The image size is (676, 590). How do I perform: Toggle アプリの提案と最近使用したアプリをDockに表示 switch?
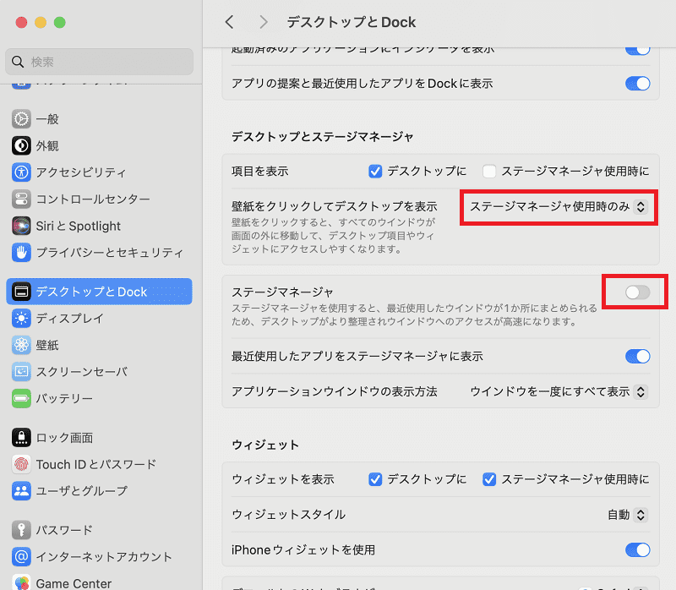point(638,83)
